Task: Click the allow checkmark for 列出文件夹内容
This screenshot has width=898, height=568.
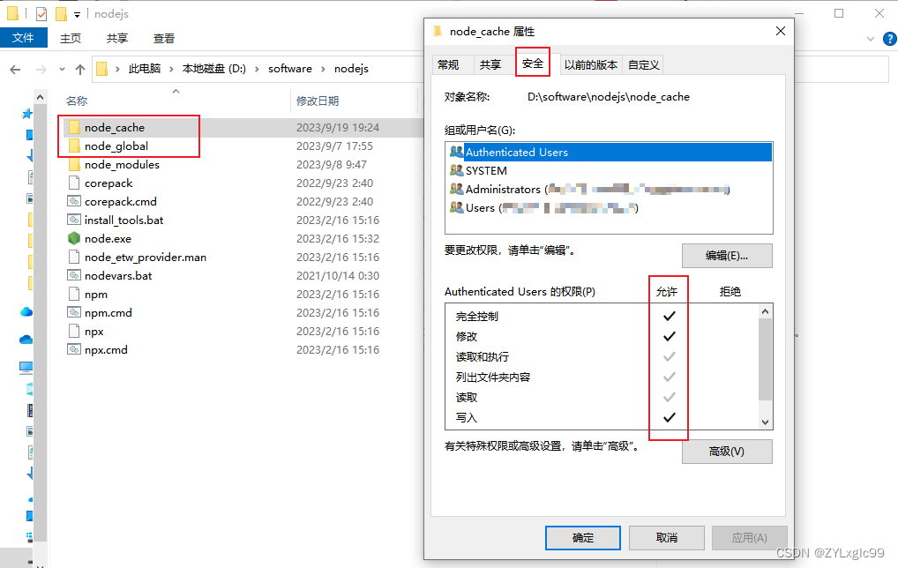Action: tap(669, 377)
